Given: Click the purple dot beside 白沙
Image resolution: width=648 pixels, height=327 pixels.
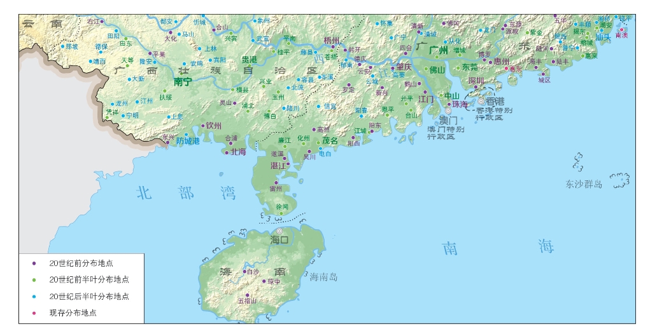Looking at the screenshot, I should point(244,272).
